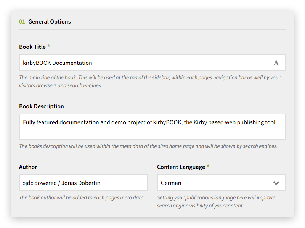The height and width of the screenshot is (228, 305).
Task: Select the Jonas Döbertin author text box
Action: coord(83,183)
